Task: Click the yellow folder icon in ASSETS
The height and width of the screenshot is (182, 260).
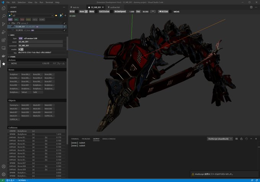Action: click(56, 15)
